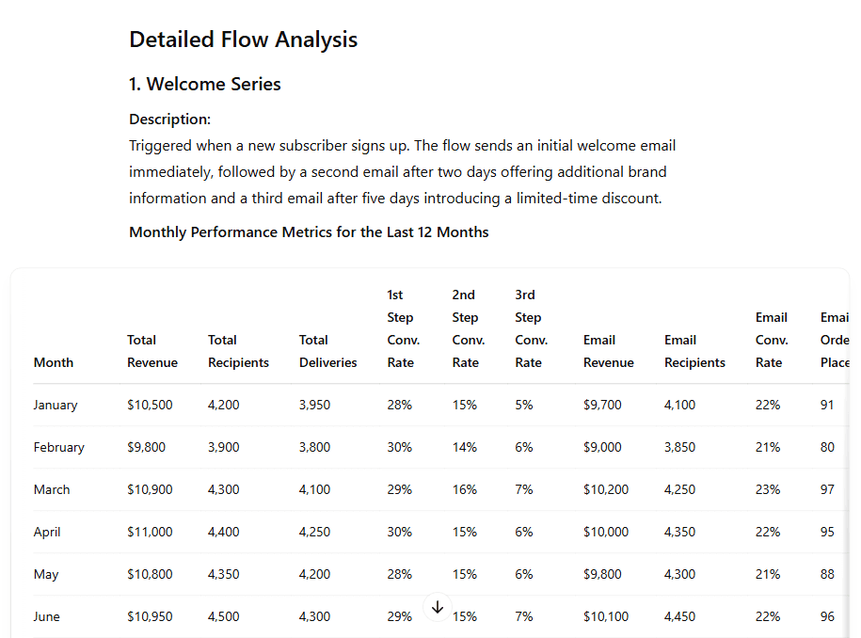Image resolution: width=861 pixels, height=638 pixels.
Task: Click the Email Conv. Rate header
Action: tap(772, 340)
